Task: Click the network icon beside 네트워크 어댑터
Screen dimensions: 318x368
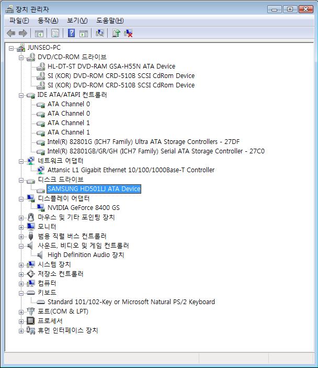Action: [31, 161]
